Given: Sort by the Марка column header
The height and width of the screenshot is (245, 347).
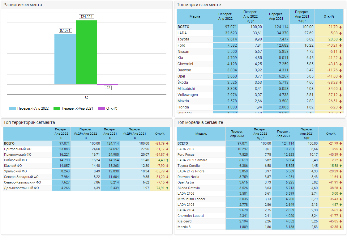Looking at the screenshot, I should tap(195, 16).
